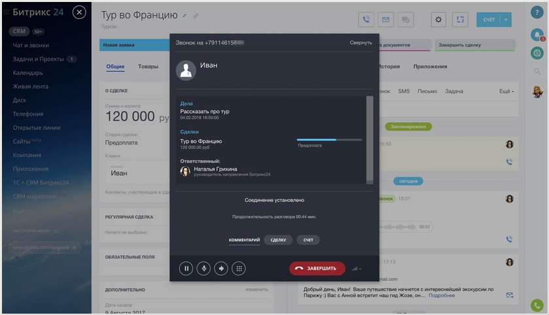Click the scrollbar in call info panel

click(369, 140)
